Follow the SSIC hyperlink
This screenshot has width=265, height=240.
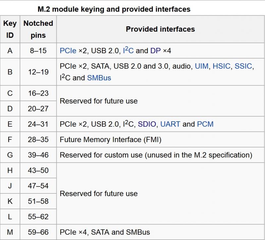click(243, 66)
